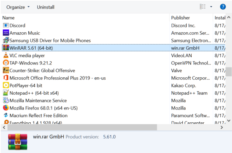The image size is (232, 153).
Task: Click the product version 5.61.0 value
Action: pyautogui.click(x=109, y=137)
